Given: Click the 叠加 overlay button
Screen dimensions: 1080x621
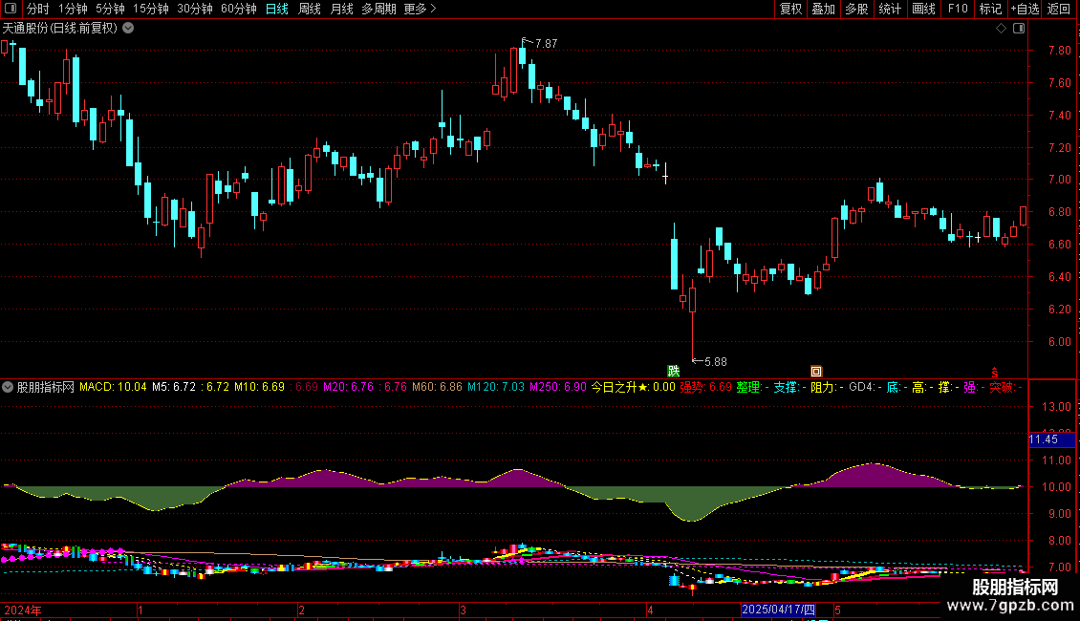Looking at the screenshot, I should 824,9.
